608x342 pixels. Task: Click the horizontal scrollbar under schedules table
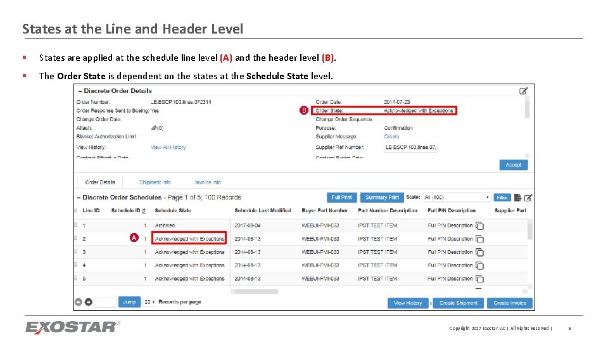coord(255,291)
